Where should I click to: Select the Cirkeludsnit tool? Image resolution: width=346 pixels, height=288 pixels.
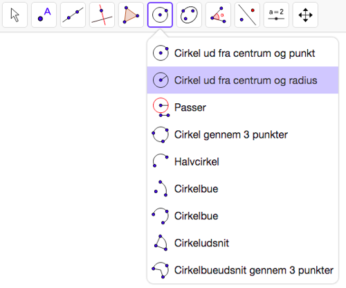243,243
